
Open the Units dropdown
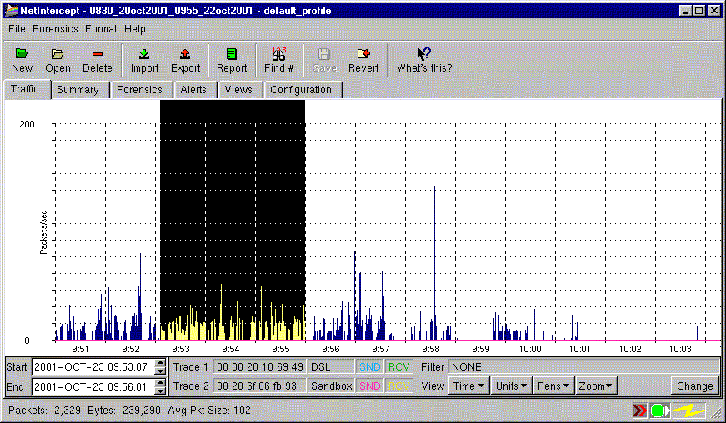pyautogui.click(x=511, y=386)
